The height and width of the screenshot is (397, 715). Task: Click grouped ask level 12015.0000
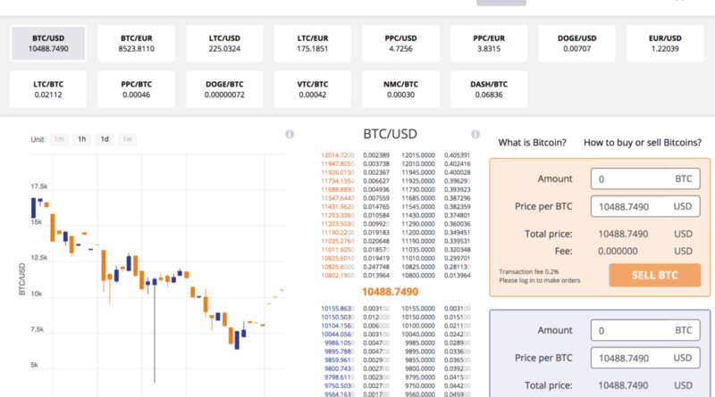point(418,155)
